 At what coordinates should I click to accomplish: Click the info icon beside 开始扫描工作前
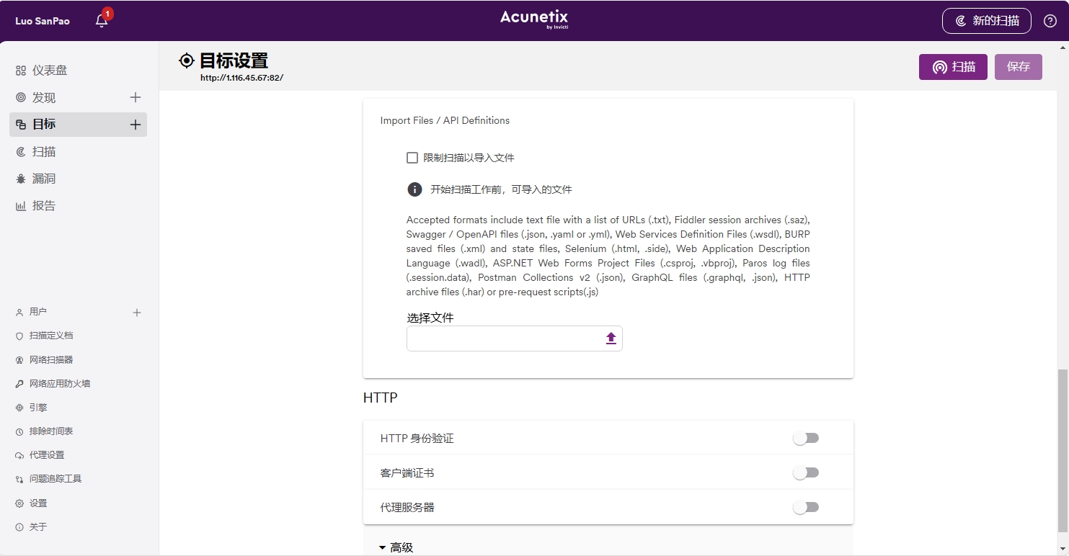point(414,189)
